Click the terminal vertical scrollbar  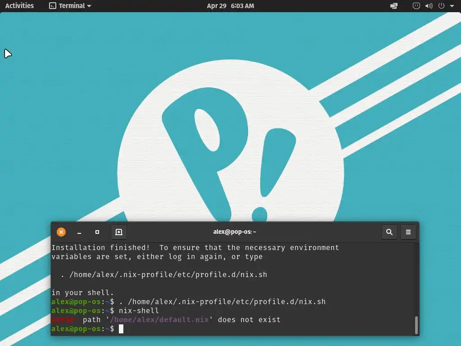pyautogui.click(x=416, y=325)
